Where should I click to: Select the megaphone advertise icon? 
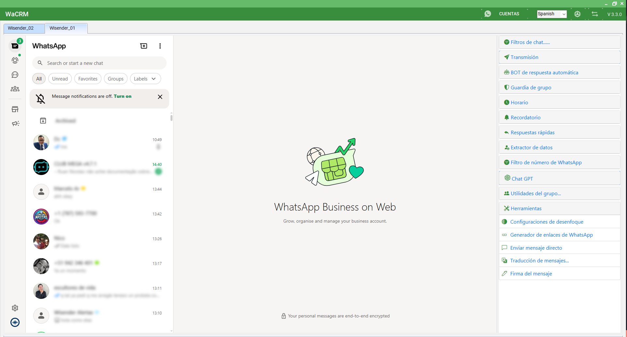[15, 123]
